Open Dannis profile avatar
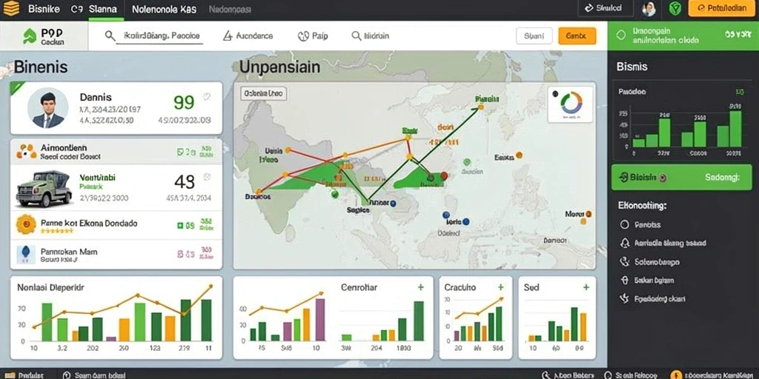The height and width of the screenshot is (379, 759). (x=48, y=107)
